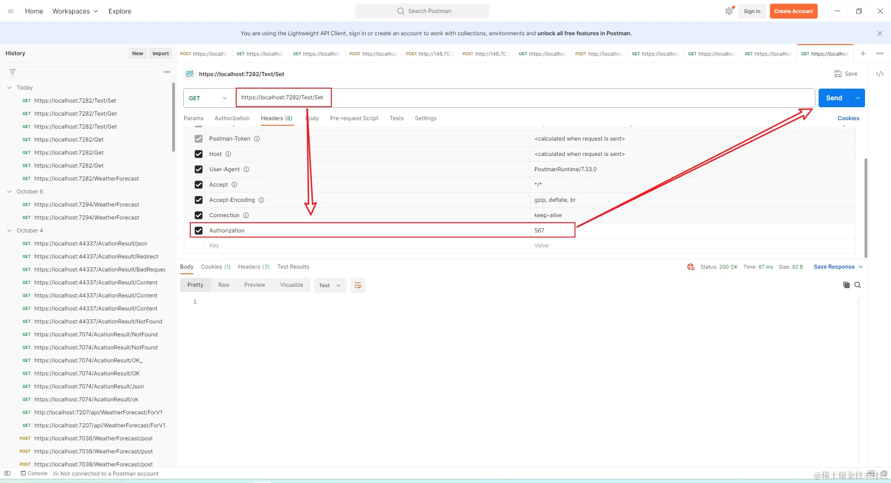Open the settings gear icon
The width and height of the screenshot is (891, 483).
[729, 11]
